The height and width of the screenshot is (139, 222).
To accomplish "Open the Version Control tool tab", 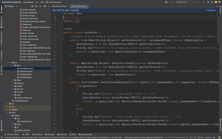I will [x=12, y=134].
